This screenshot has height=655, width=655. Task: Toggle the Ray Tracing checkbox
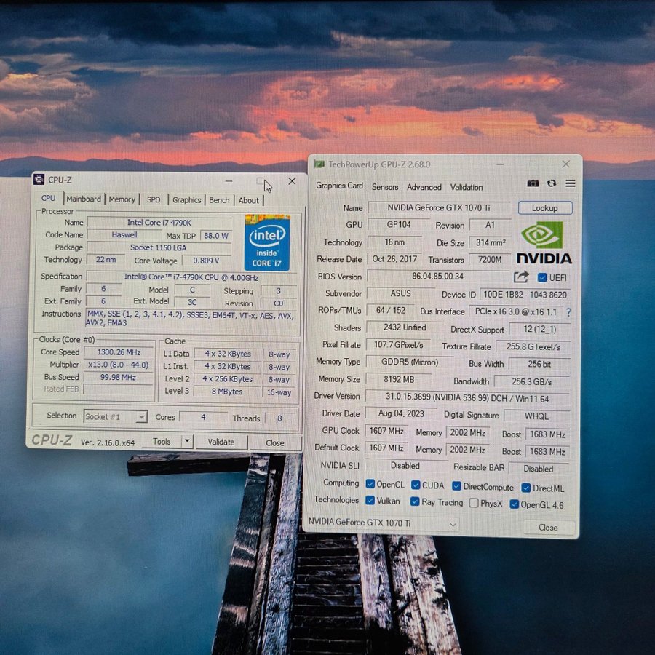[415, 502]
